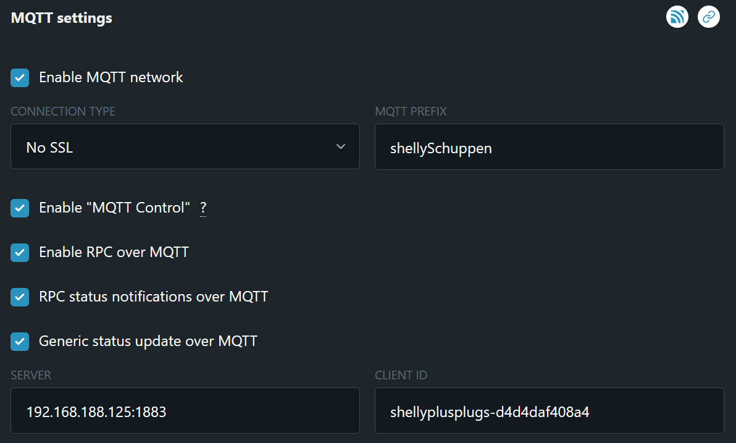Screen dimensions: 736x443
Task: Toggle RPC status notifications over MQTT checkbox
Action: [x=20, y=297]
